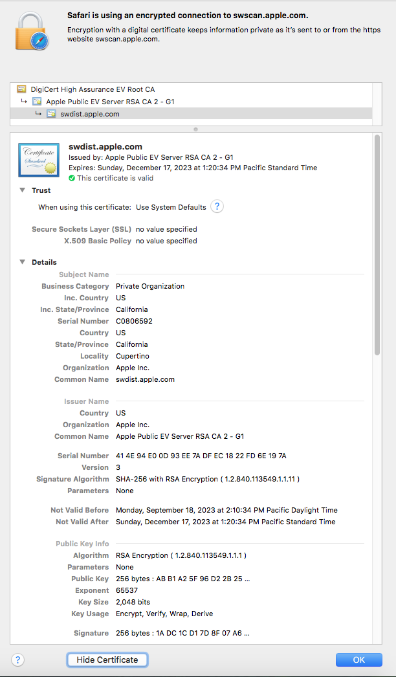Click the certificate details vertical scrollbar
Viewport: 396px width, 677px height.
377,245
